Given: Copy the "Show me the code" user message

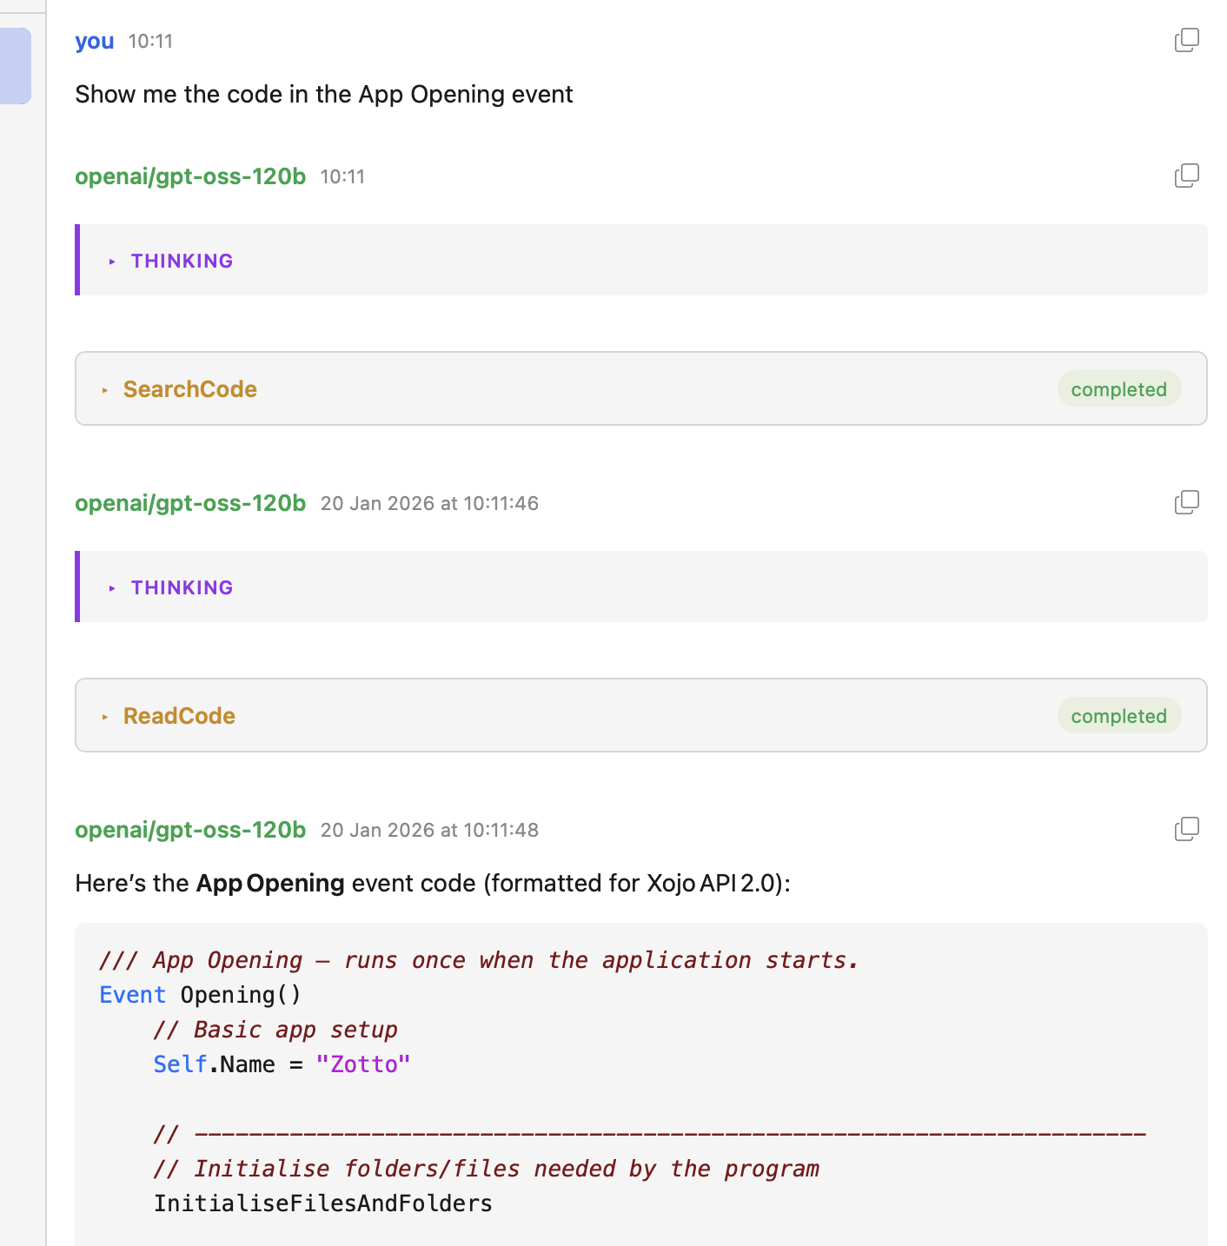Looking at the screenshot, I should coord(1186,40).
